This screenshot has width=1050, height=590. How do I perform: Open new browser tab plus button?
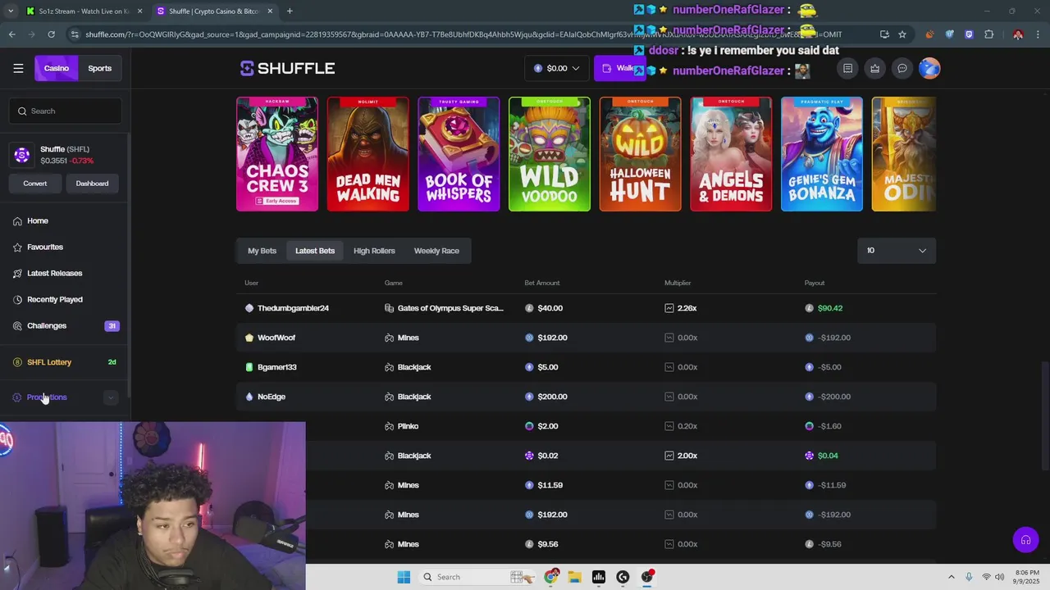pyautogui.click(x=290, y=11)
